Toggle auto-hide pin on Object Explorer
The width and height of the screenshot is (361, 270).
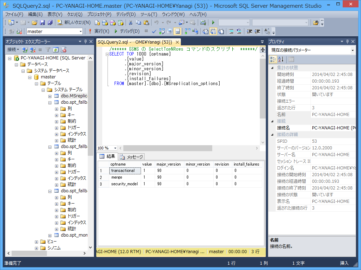85,42
